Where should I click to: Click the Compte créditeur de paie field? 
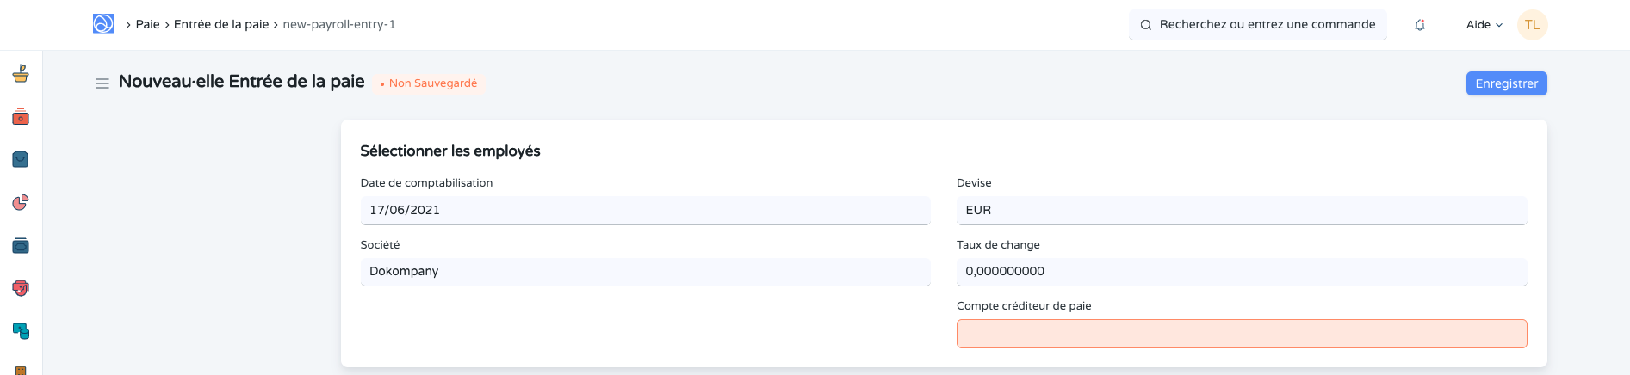coord(1241,334)
